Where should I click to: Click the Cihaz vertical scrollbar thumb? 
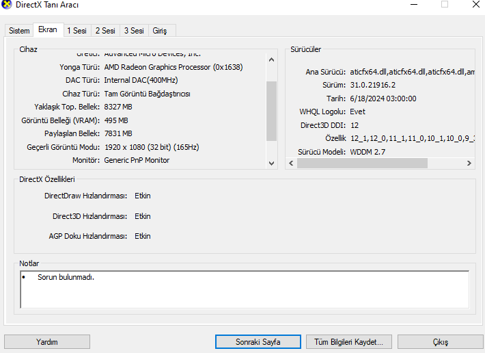pos(272,111)
